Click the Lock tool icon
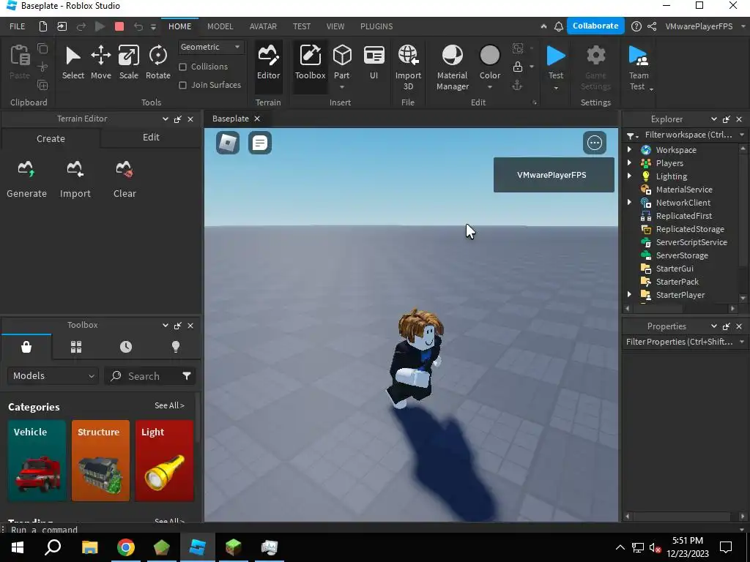Viewport: 750px width, 562px height. tap(518, 67)
